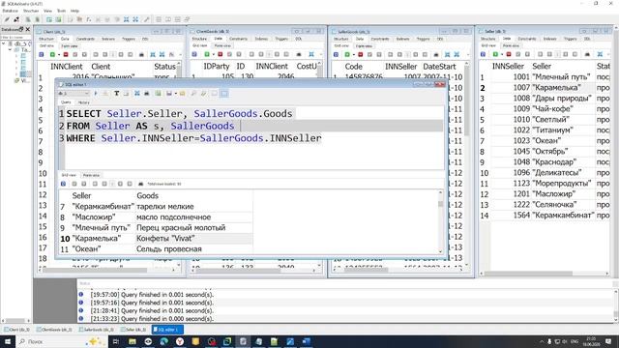This screenshot has height=348, width=619.
Task: Open the Tools menu
Action: pyautogui.click(x=62, y=11)
